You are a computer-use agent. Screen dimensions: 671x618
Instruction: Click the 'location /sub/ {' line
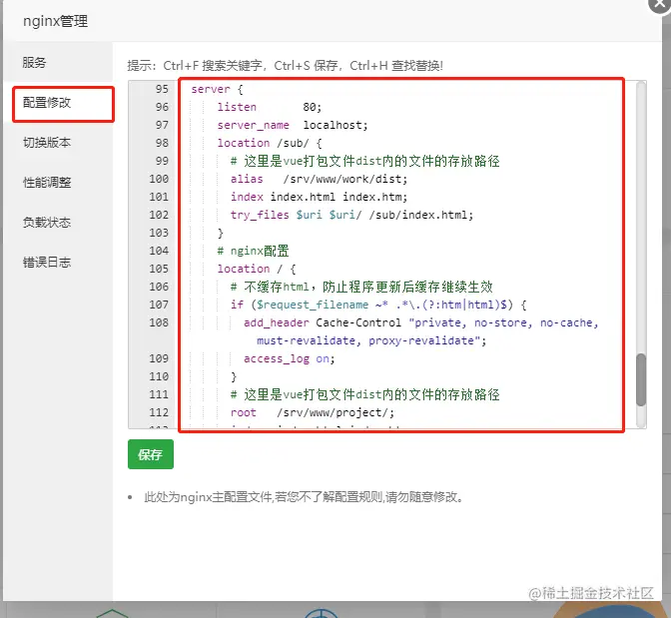tap(270, 143)
